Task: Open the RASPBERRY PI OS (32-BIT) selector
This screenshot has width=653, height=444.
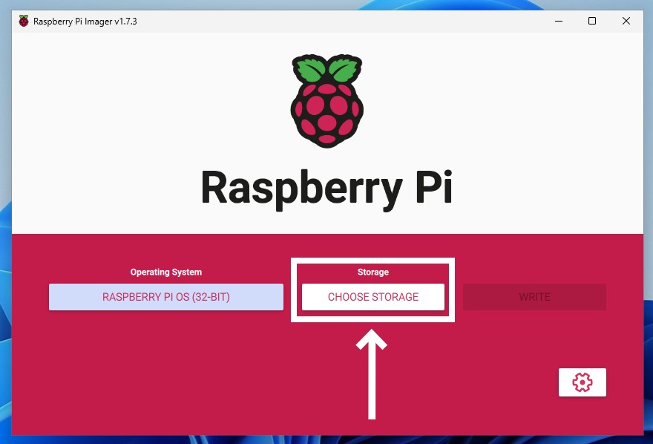Action: (166, 297)
